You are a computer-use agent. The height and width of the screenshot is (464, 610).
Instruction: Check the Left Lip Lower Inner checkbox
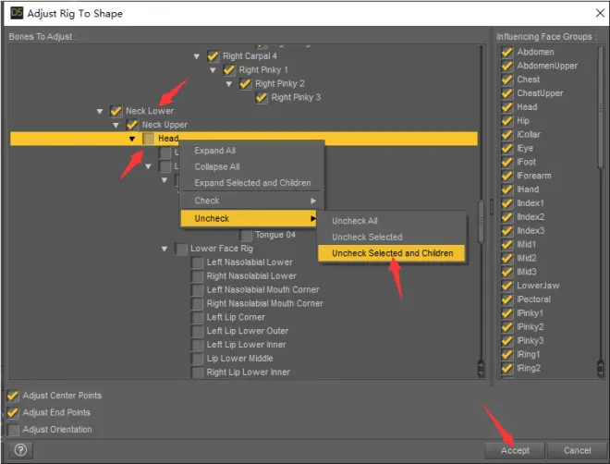pyautogui.click(x=197, y=345)
